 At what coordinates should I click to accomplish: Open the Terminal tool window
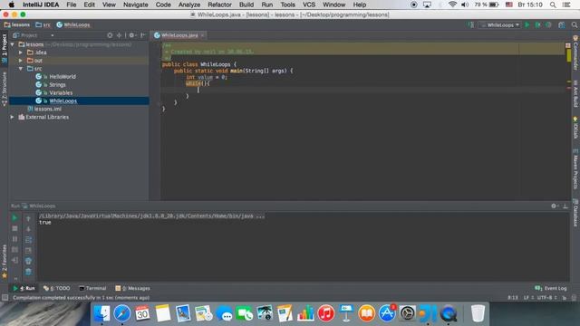(92, 288)
